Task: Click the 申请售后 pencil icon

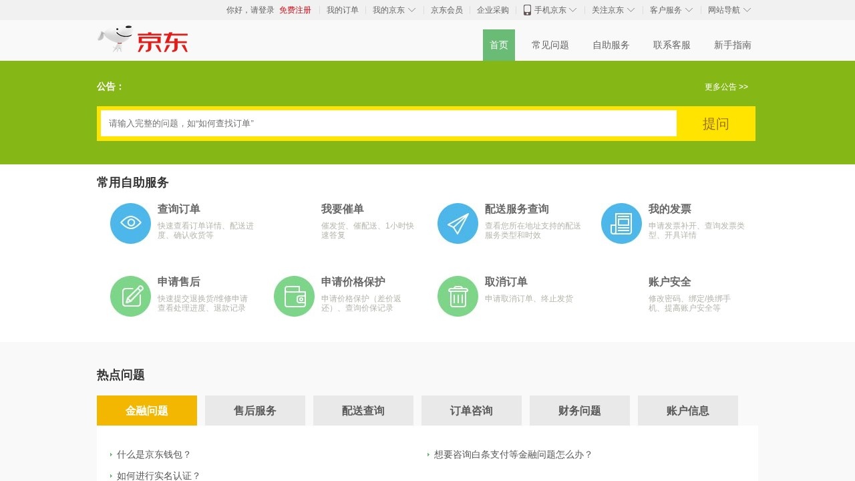Action: (x=130, y=296)
